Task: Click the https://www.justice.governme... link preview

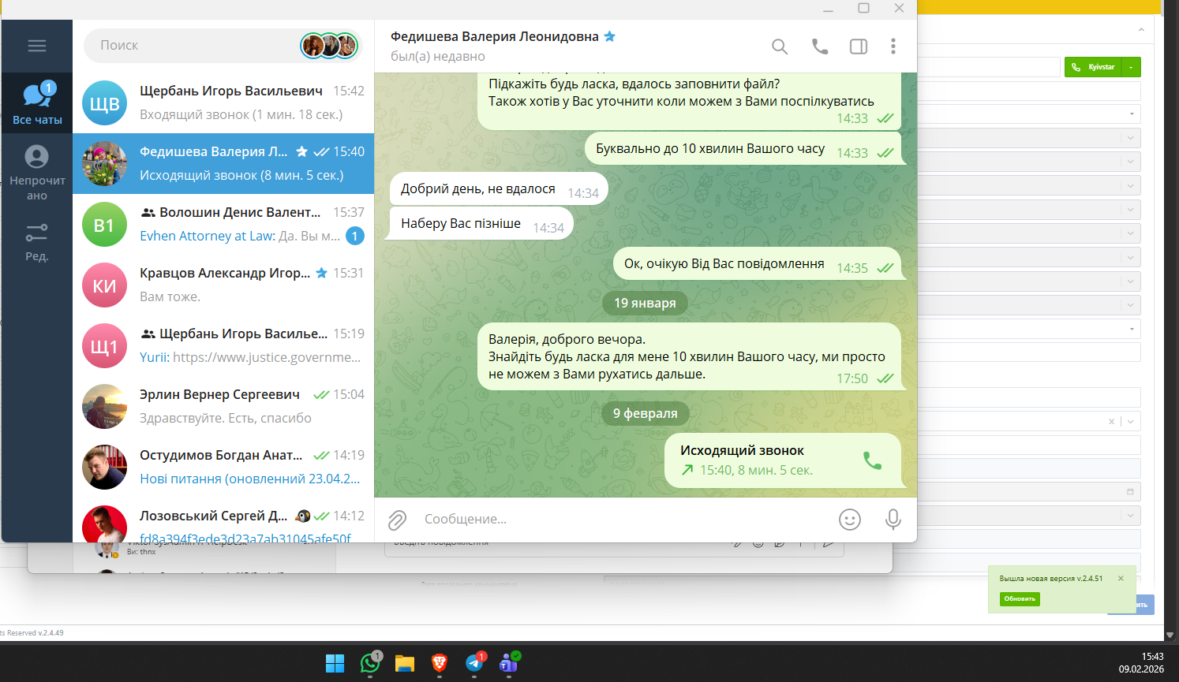Action: tap(267, 357)
